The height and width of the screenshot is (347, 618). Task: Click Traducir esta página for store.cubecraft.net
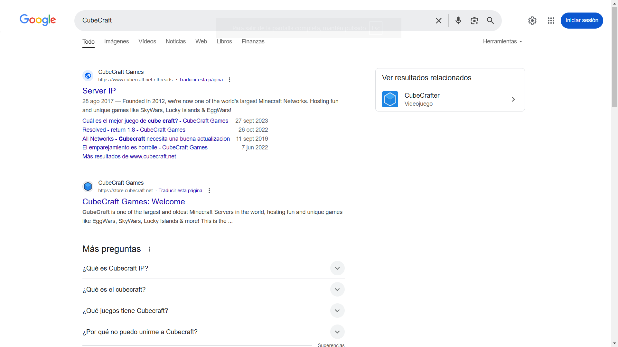pyautogui.click(x=181, y=191)
